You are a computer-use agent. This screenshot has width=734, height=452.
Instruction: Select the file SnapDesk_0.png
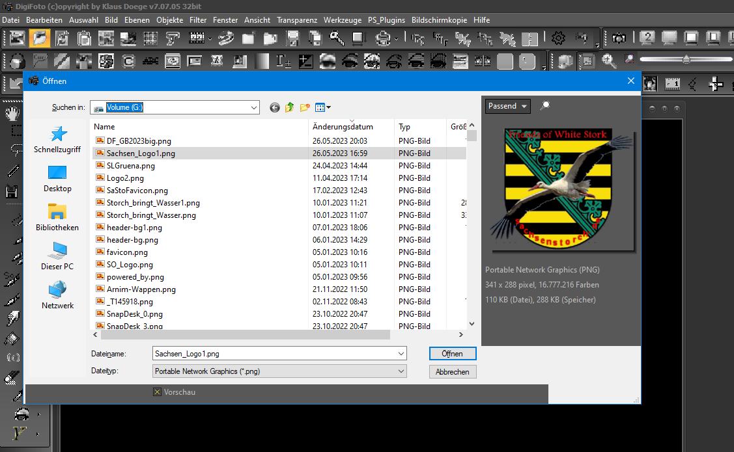[x=134, y=314]
